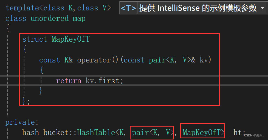This screenshot has height=140, width=268.
Task: Click the return keyword
Action: click(69, 81)
